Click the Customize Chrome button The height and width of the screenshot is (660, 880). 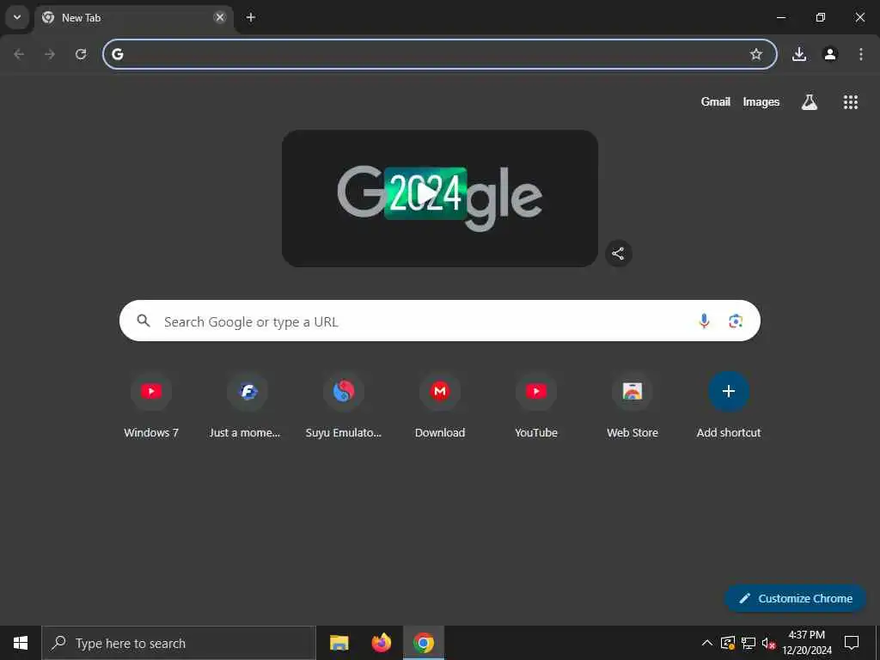795,598
